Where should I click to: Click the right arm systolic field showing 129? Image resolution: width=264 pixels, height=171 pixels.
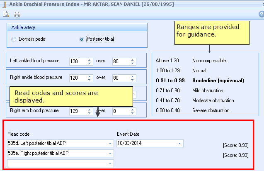coord(78,111)
